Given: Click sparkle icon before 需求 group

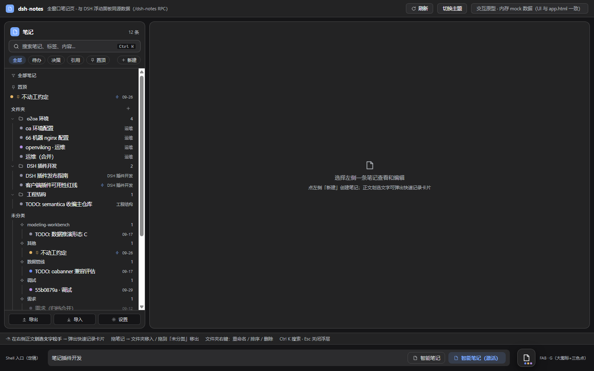Looking at the screenshot, I should (22, 299).
